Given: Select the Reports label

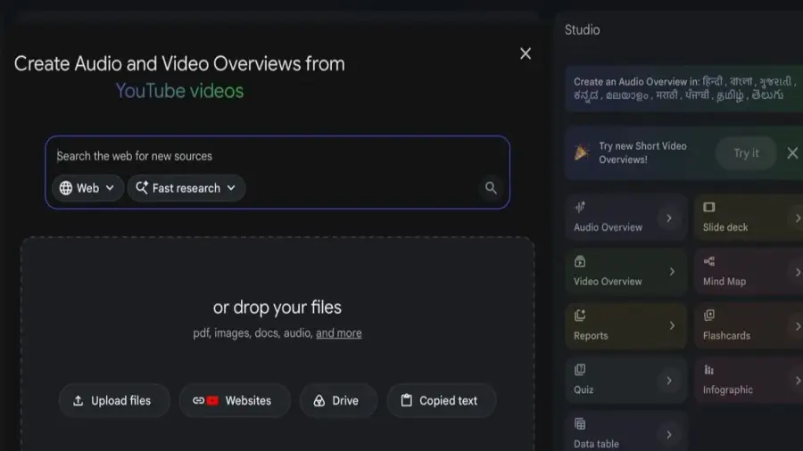Looking at the screenshot, I should (591, 336).
